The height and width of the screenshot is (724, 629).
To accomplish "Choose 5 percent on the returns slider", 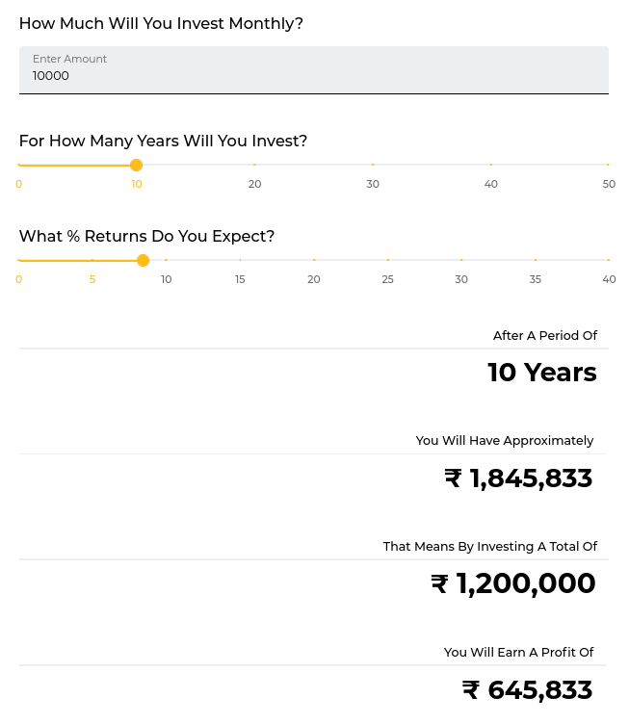I will [x=92, y=260].
